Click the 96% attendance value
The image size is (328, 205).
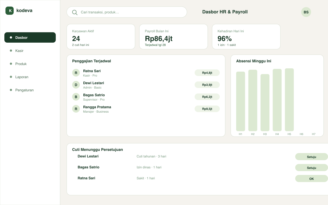[225, 38]
